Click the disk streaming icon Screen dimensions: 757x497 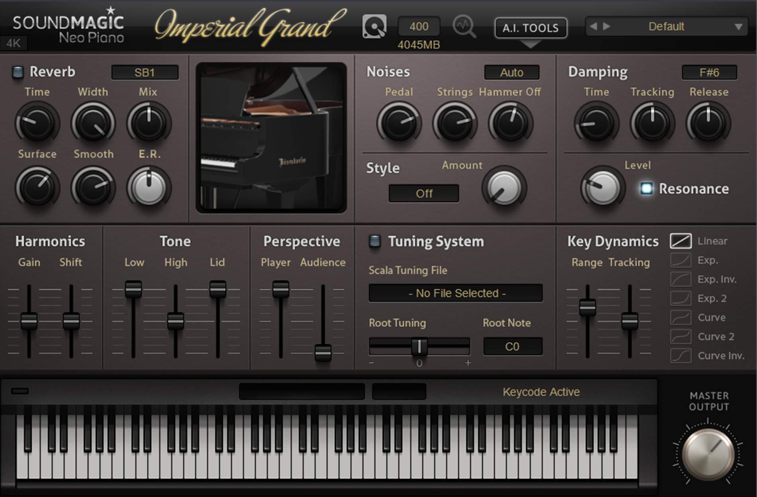pyautogui.click(x=374, y=27)
